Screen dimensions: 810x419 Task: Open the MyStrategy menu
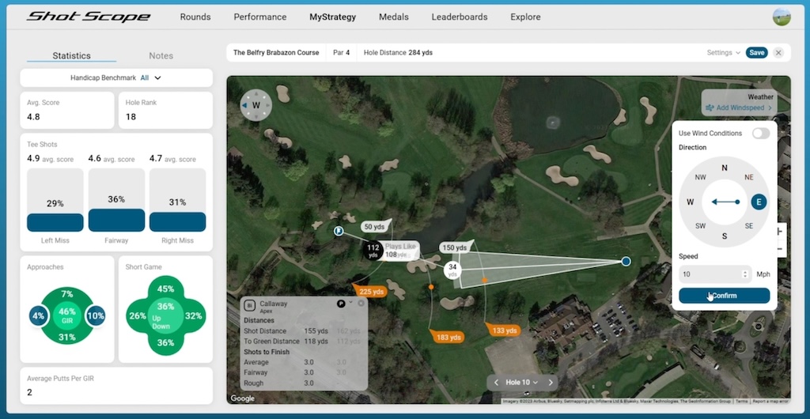pos(333,17)
